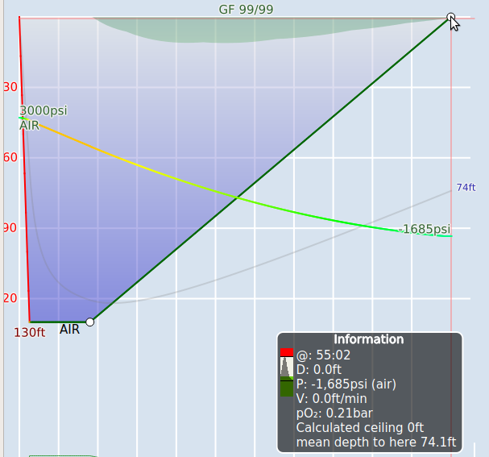This screenshot has width=489, height=457.
Task: Click the 130ft maximum depth label
Action: coord(30,333)
